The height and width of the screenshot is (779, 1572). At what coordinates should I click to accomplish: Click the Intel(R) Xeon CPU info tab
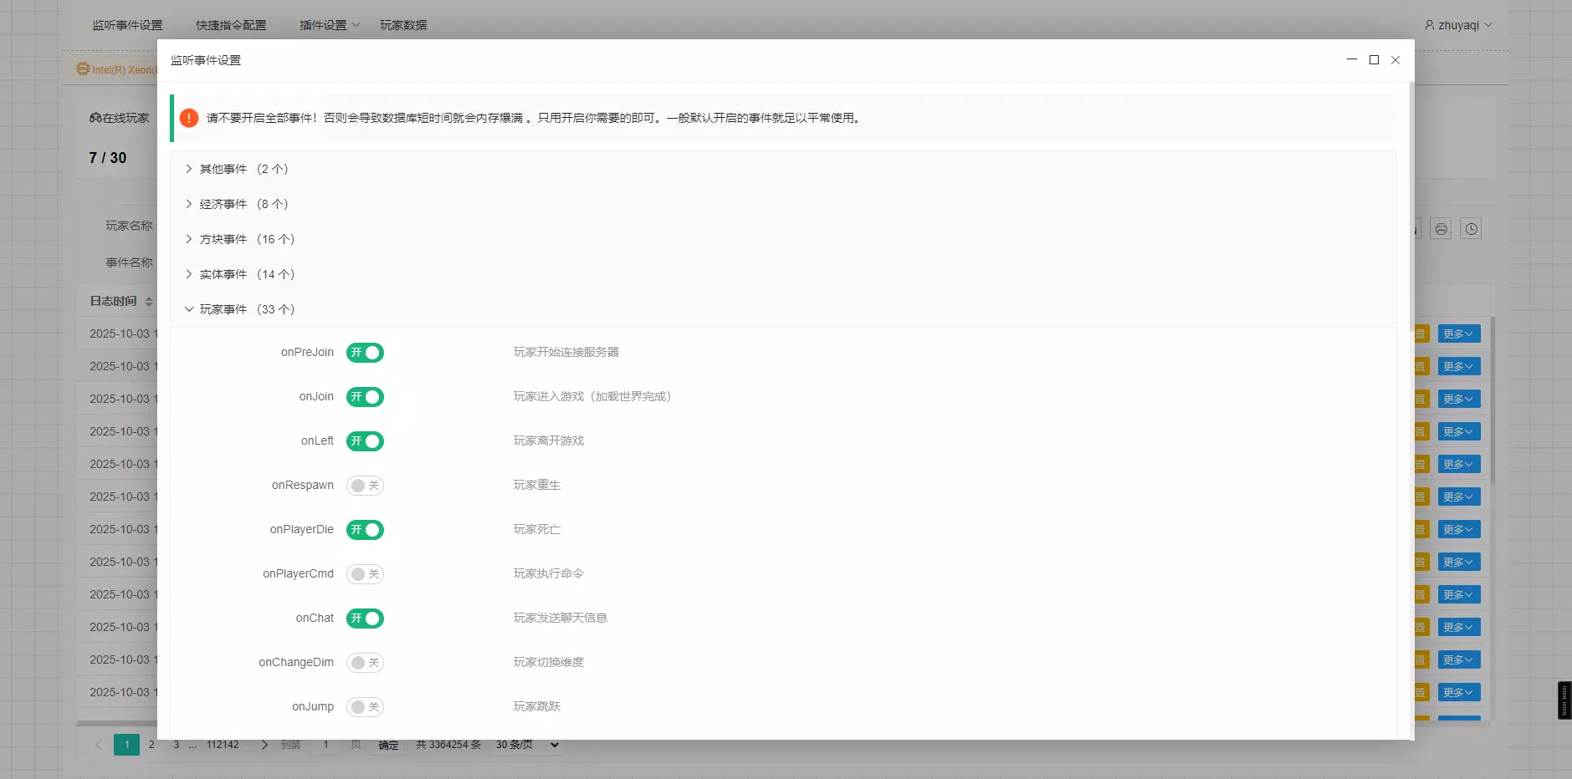coord(115,69)
